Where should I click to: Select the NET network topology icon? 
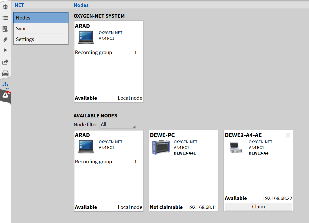tap(5, 84)
